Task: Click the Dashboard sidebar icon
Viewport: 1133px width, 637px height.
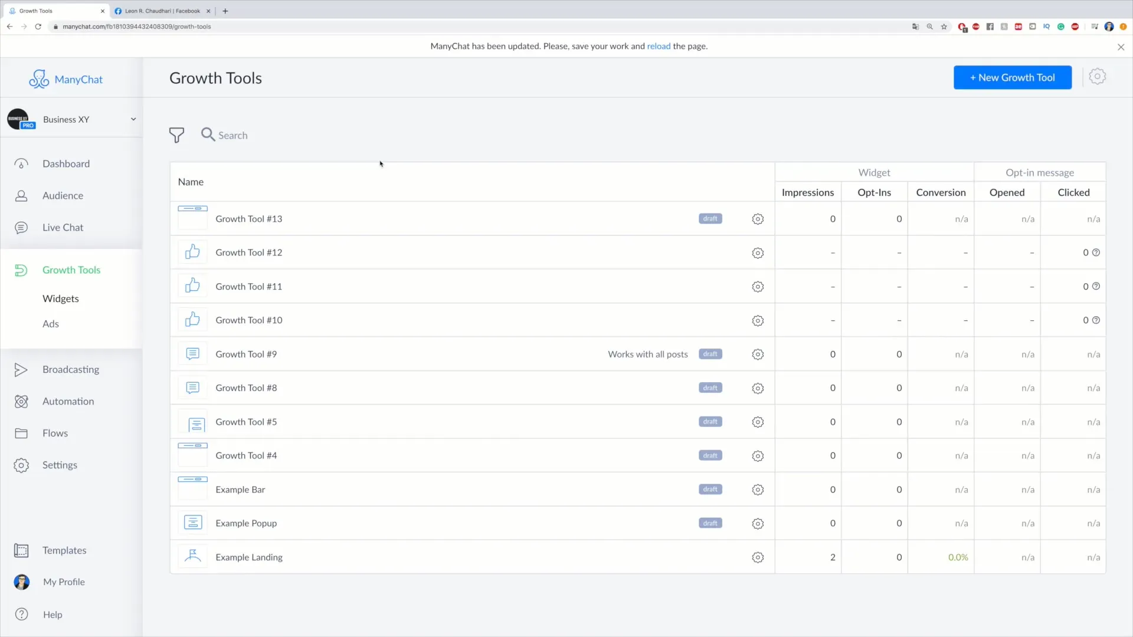Action: [20, 163]
